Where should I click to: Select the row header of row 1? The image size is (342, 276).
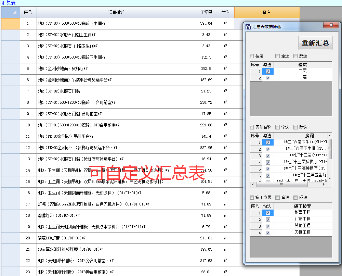tap(11, 24)
